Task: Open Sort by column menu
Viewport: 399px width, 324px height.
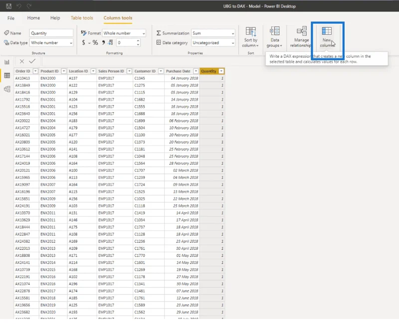Action: point(251,37)
